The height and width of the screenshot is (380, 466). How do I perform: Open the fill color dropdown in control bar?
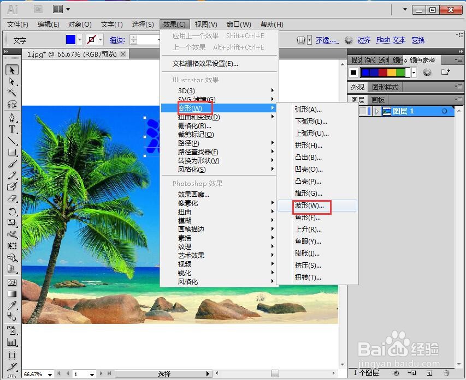point(80,39)
